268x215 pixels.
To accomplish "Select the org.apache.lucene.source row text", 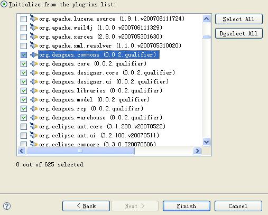I will point(112,18).
